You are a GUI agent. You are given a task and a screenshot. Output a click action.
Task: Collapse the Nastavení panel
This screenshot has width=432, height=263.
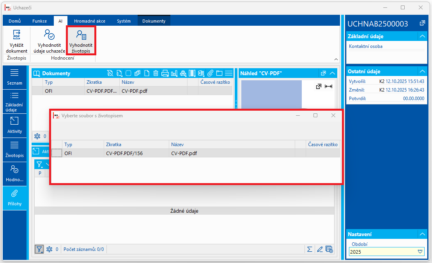(422, 234)
